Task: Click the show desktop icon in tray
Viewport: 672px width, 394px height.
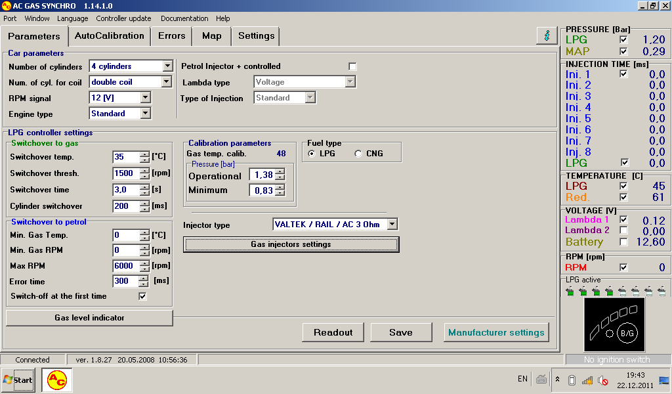Action: (664, 380)
